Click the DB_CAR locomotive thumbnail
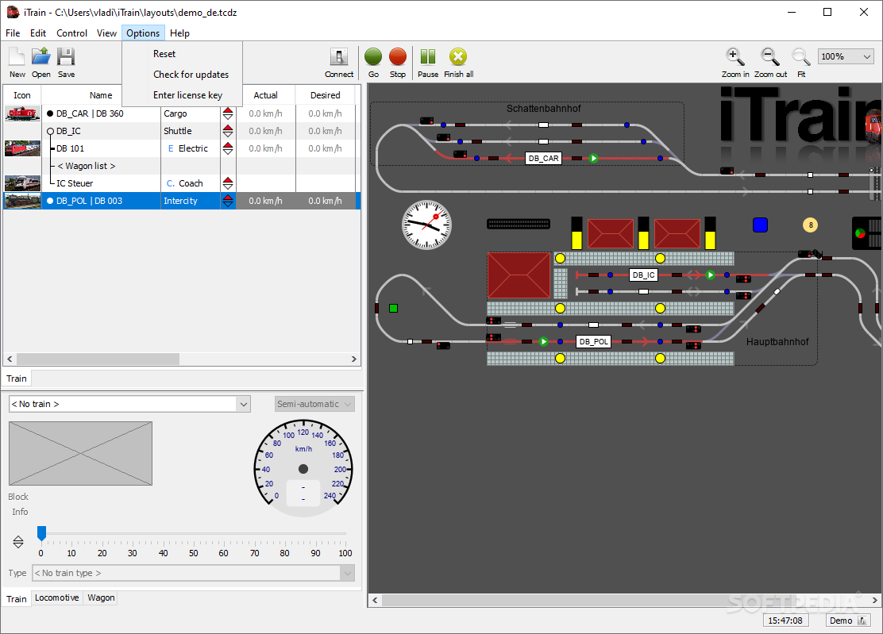 coord(22,113)
